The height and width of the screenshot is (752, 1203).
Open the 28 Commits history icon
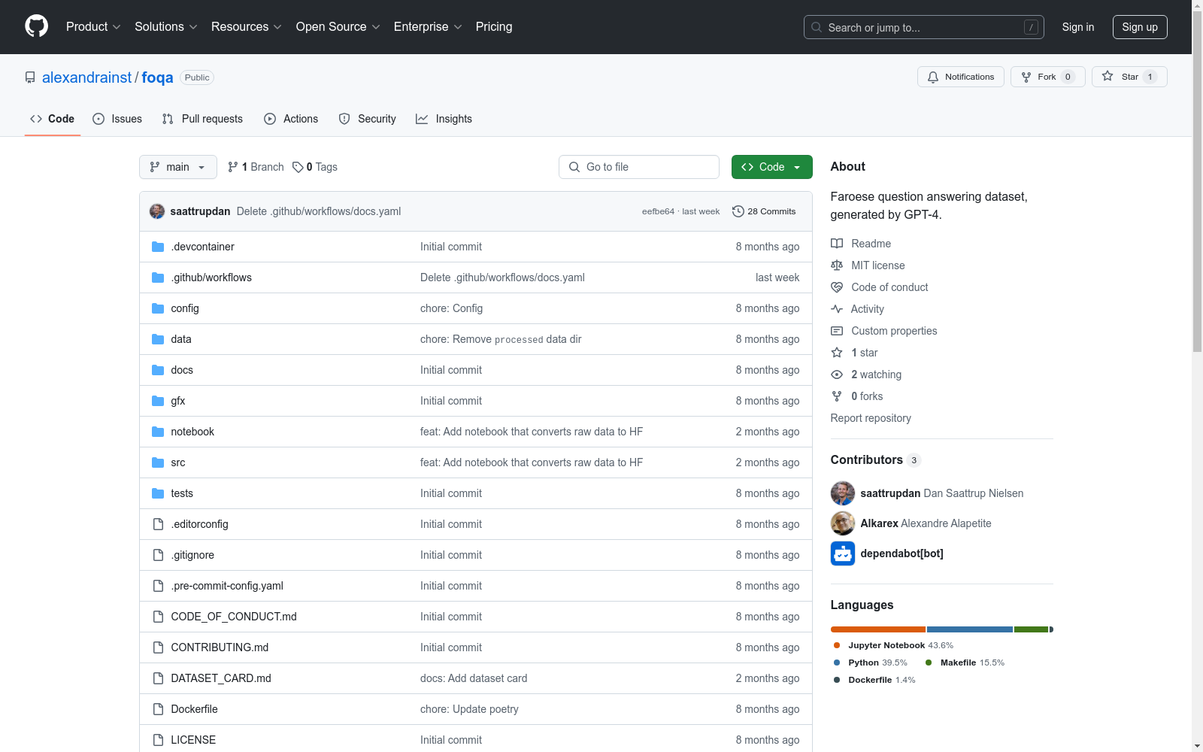coord(738,211)
